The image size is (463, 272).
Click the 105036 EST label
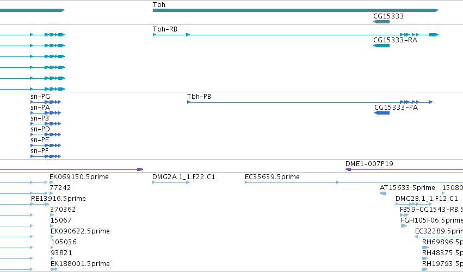click(x=64, y=242)
